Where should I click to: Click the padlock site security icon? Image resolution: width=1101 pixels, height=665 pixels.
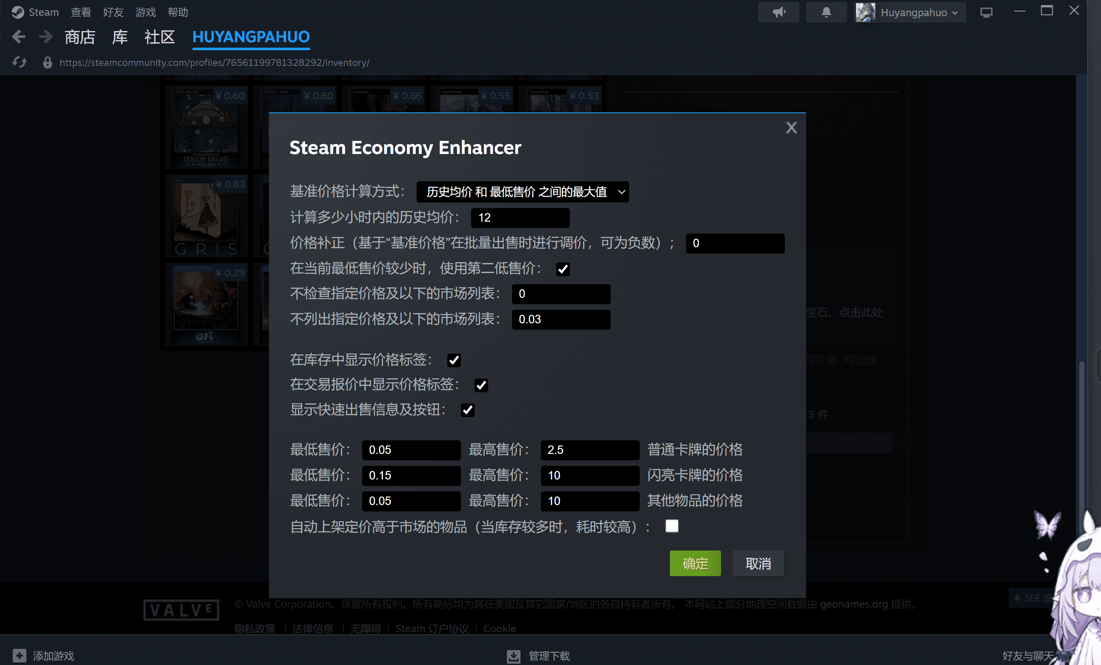47,63
